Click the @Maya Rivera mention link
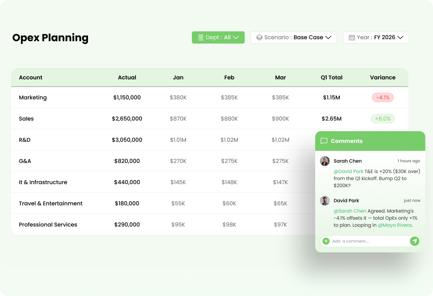This screenshot has width=433, height=296. click(x=395, y=225)
